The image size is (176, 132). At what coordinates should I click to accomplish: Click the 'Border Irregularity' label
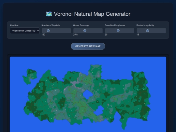[x=145, y=25]
